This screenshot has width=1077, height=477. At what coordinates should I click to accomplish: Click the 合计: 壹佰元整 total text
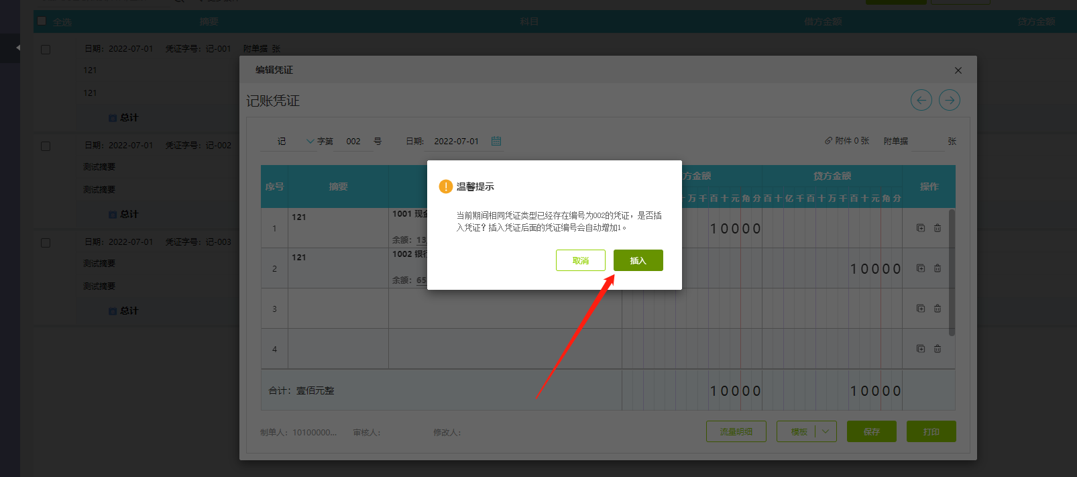tap(301, 390)
